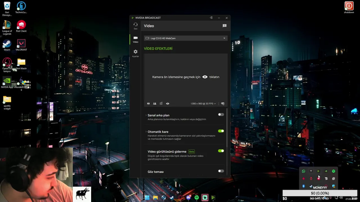
Task: Open the Logi C310 HD WebCam dropdown
Action: pyautogui.click(x=186, y=38)
